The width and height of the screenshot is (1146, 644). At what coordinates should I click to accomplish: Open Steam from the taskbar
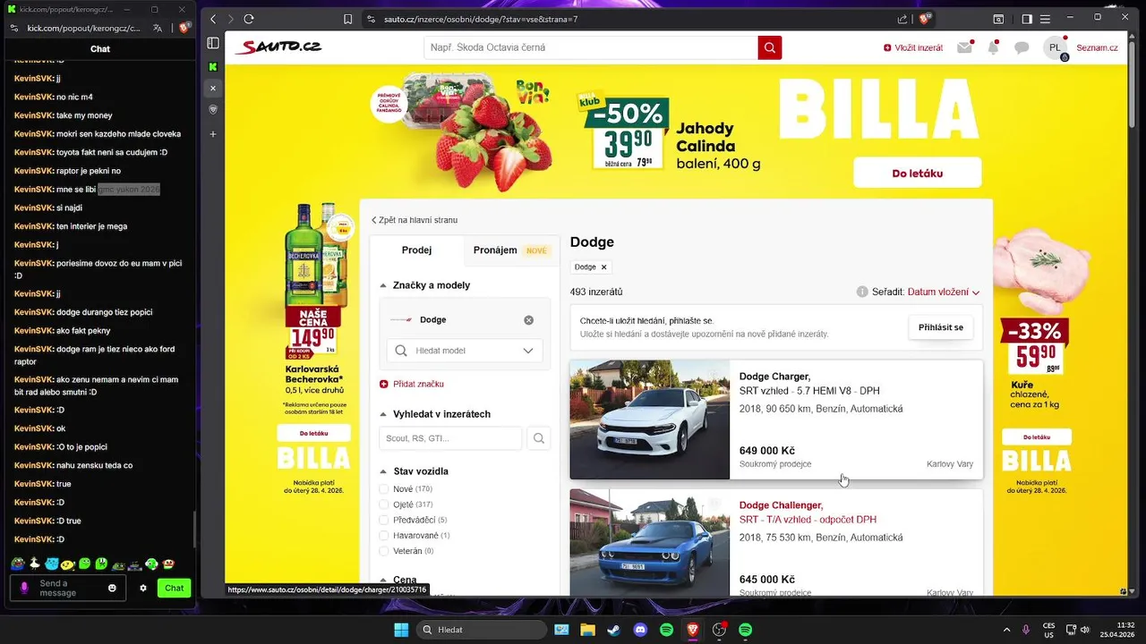[613, 630]
